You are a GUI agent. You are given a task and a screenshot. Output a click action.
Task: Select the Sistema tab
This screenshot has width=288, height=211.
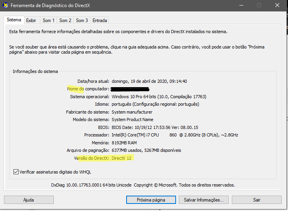tap(14, 20)
